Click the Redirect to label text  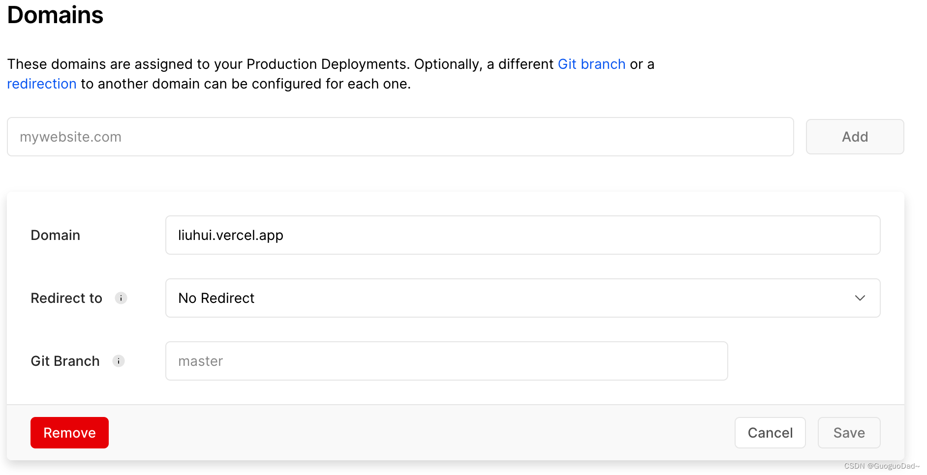point(66,298)
